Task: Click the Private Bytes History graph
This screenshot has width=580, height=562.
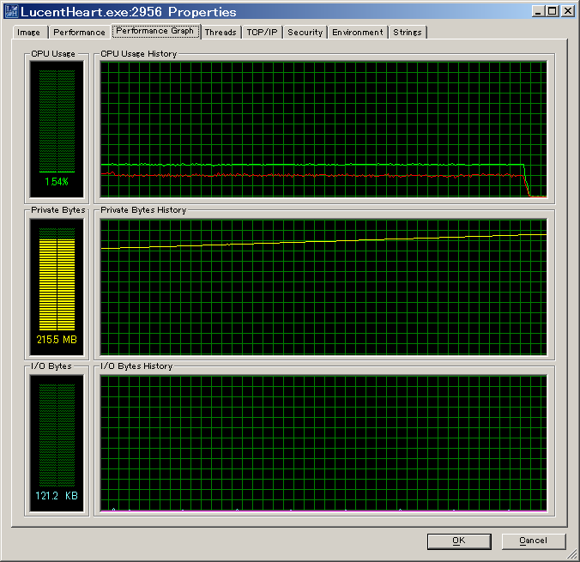Action: pos(323,286)
